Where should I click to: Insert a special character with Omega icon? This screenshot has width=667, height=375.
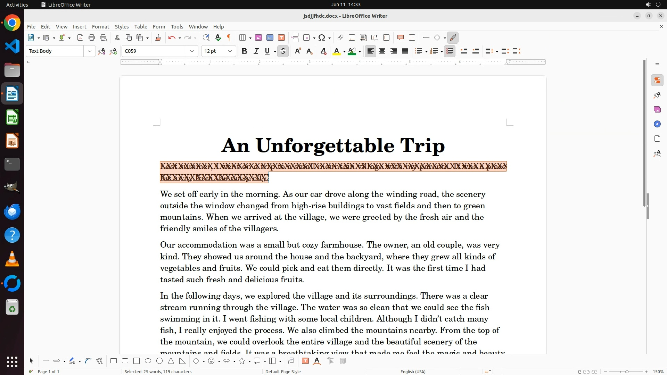pos(322,38)
